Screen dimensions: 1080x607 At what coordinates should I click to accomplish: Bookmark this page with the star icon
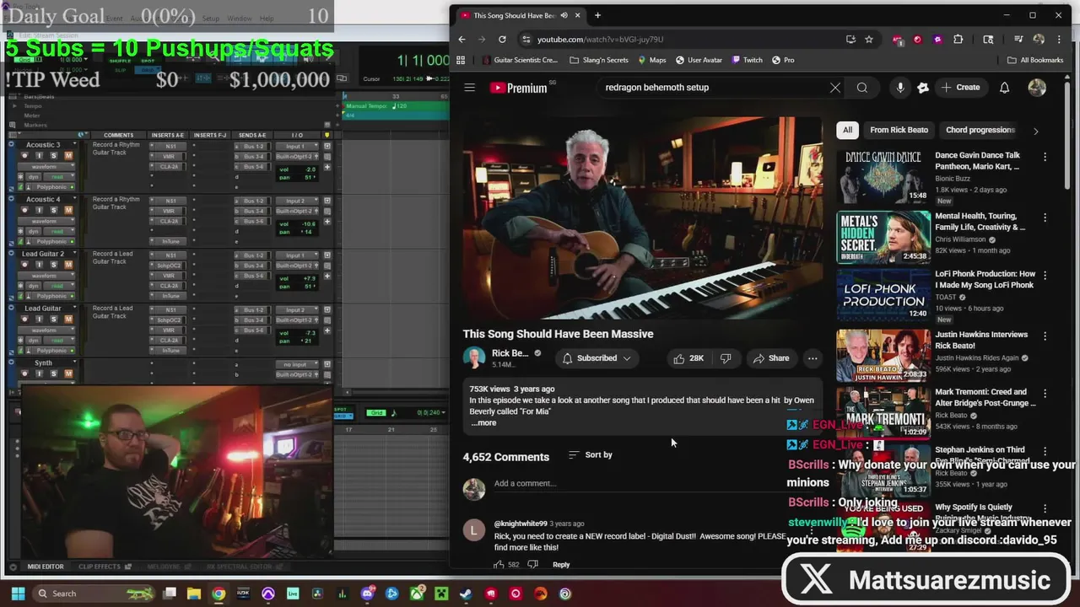869,39
